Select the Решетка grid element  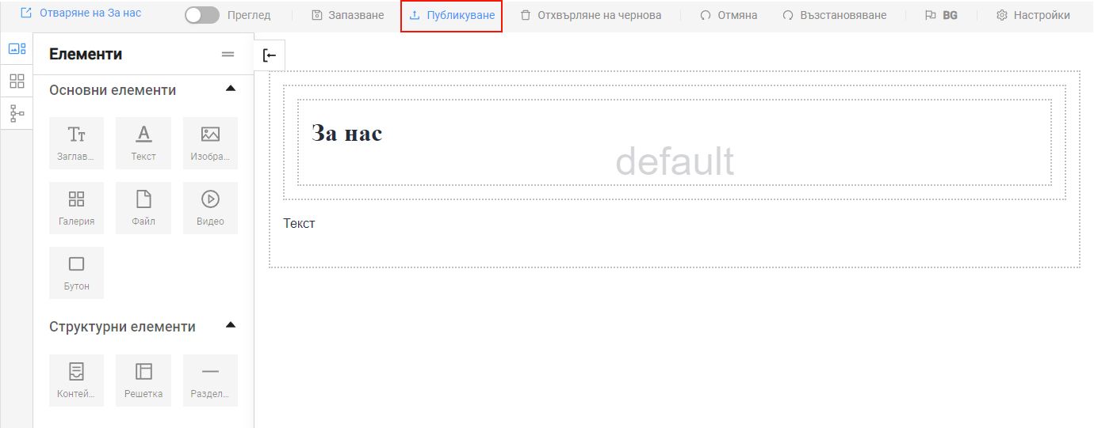pyautogui.click(x=143, y=381)
